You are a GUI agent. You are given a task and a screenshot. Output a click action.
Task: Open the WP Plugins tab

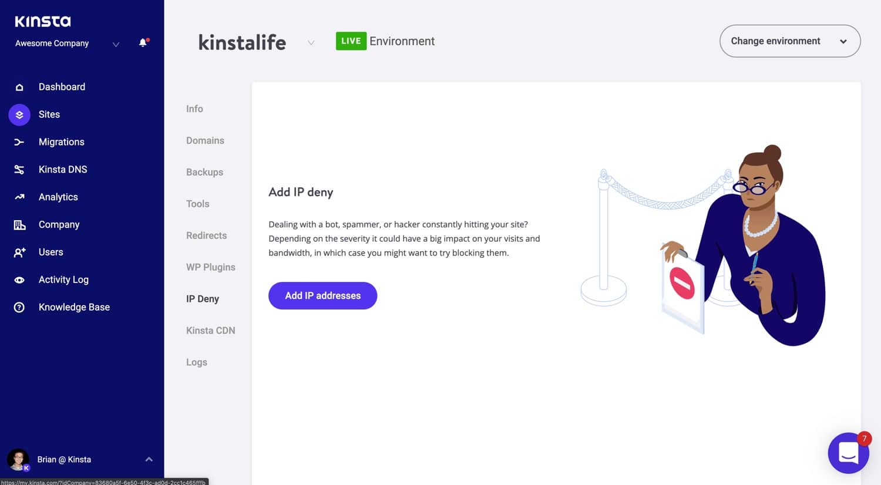pyautogui.click(x=211, y=267)
